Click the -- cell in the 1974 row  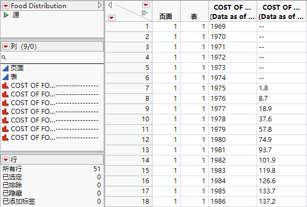click(x=282, y=78)
